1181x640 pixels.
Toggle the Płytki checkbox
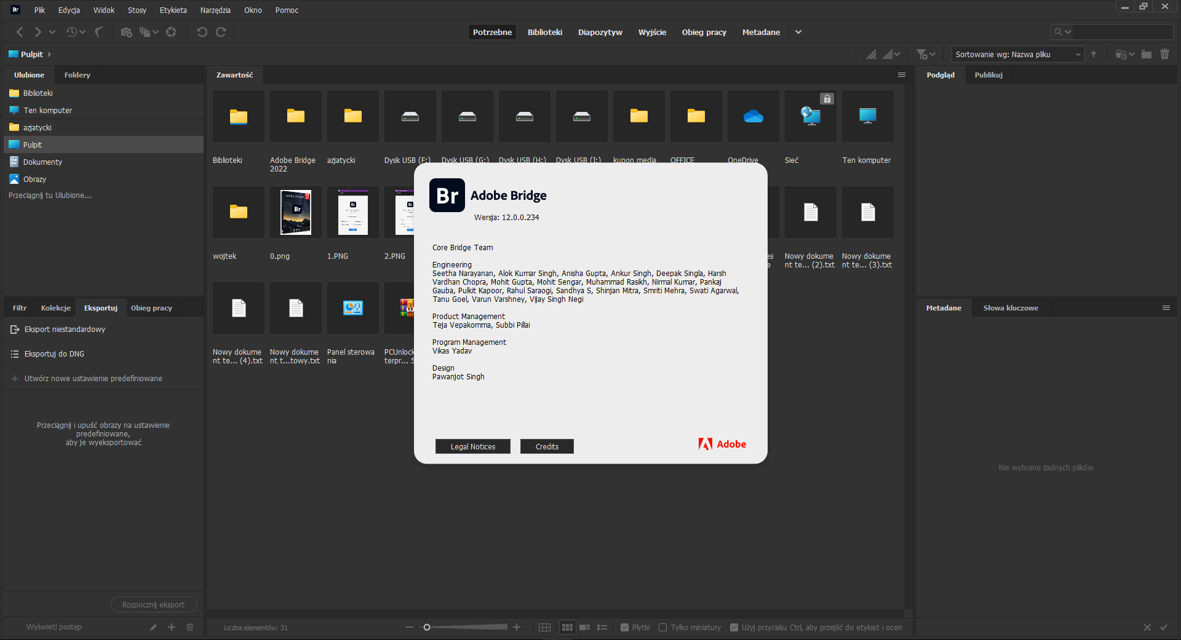point(624,628)
